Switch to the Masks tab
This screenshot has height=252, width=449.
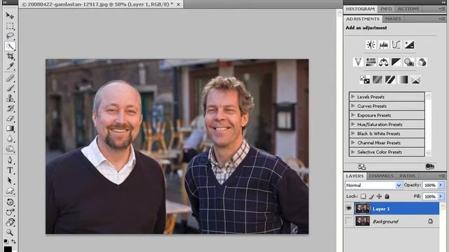(393, 19)
